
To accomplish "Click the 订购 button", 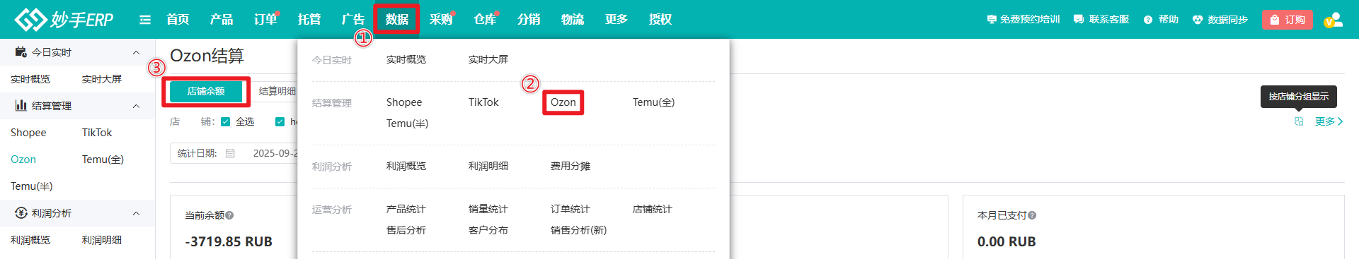I will 1288,20.
